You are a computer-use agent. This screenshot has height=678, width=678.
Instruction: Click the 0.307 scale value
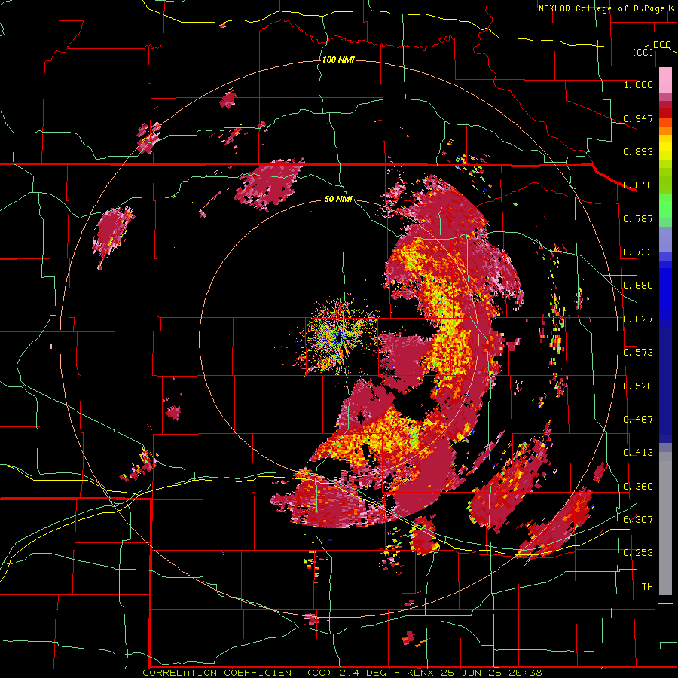[x=638, y=520]
